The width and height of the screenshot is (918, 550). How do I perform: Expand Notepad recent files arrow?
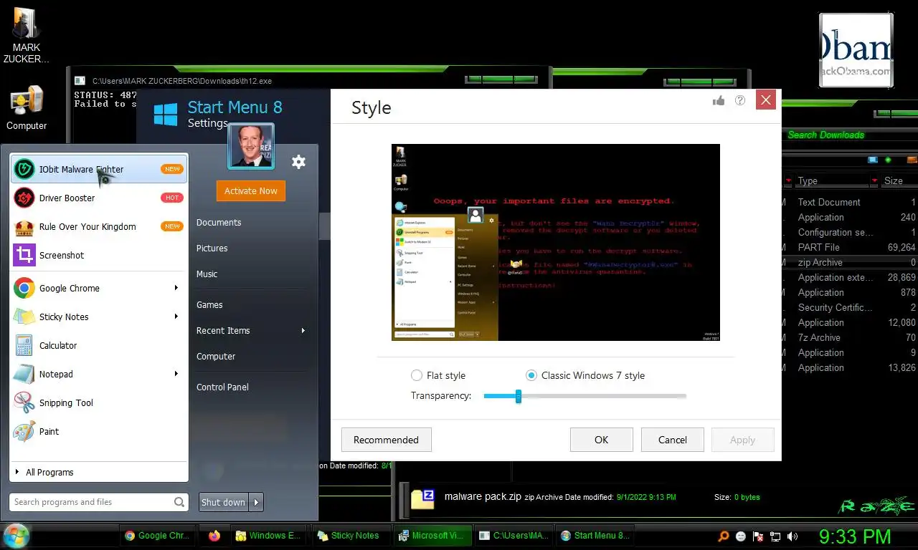tap(176, 374)
